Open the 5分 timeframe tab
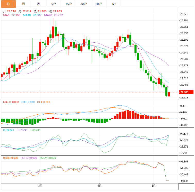Image resolution: width=195 pixels, height=192 pixels. [53, 4]
